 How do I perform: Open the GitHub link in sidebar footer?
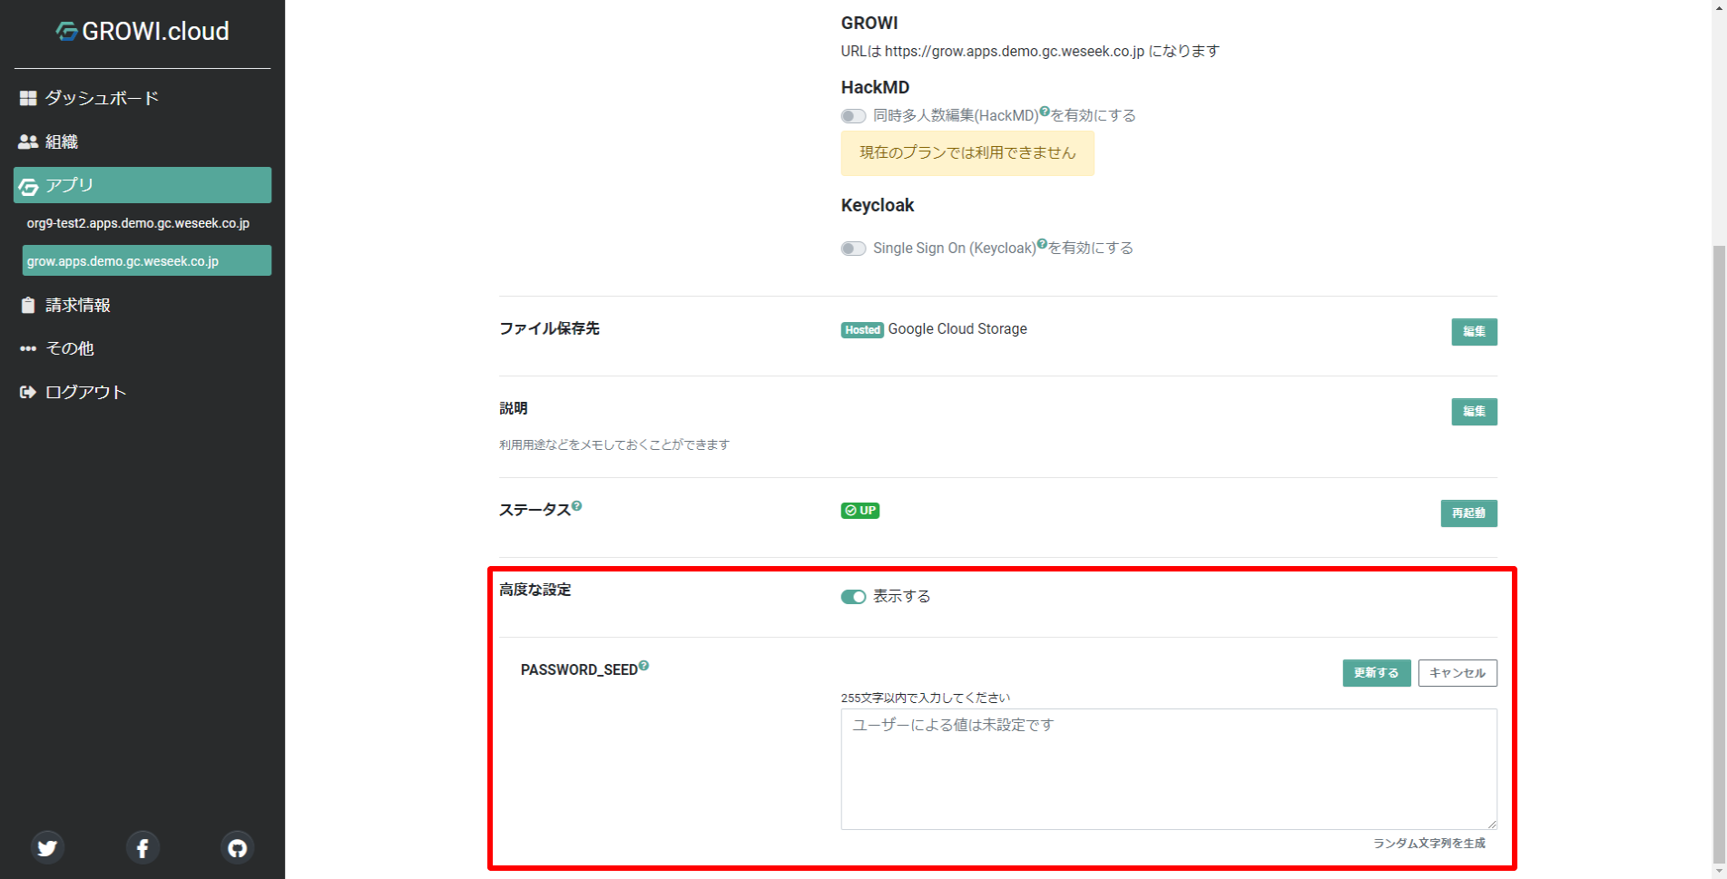pos(238,847)
